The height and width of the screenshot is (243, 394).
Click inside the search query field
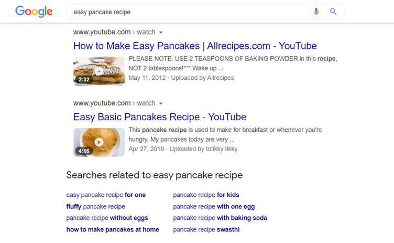pyautogui.click(x=191, y=12)
